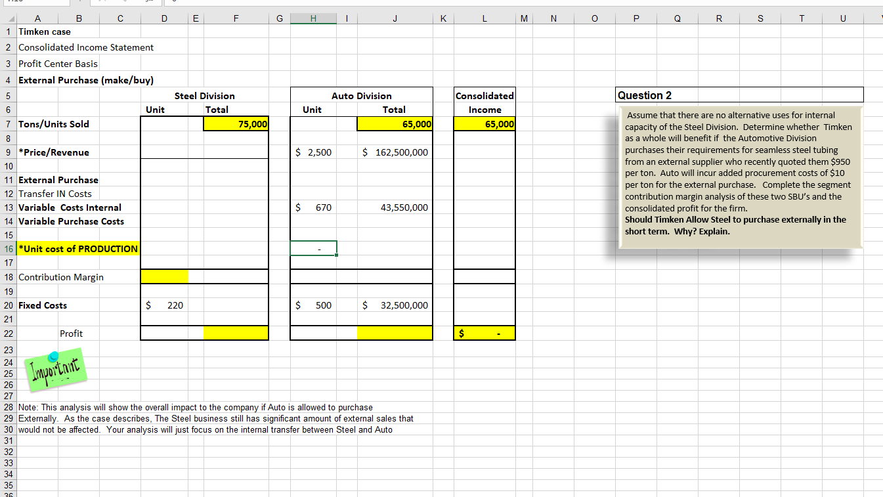883x497 pixels.
Task: Select column header J
Action: click(394, 20)
